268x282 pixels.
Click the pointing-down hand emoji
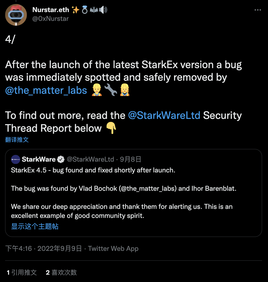[111, 128]
